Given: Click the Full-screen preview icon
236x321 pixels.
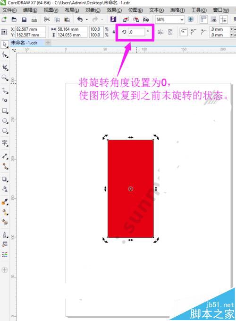Looking at the screenshot, I should [191, 19].
